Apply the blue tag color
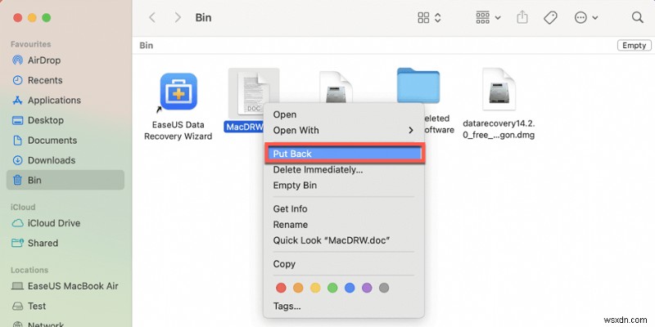 point(350,288)
